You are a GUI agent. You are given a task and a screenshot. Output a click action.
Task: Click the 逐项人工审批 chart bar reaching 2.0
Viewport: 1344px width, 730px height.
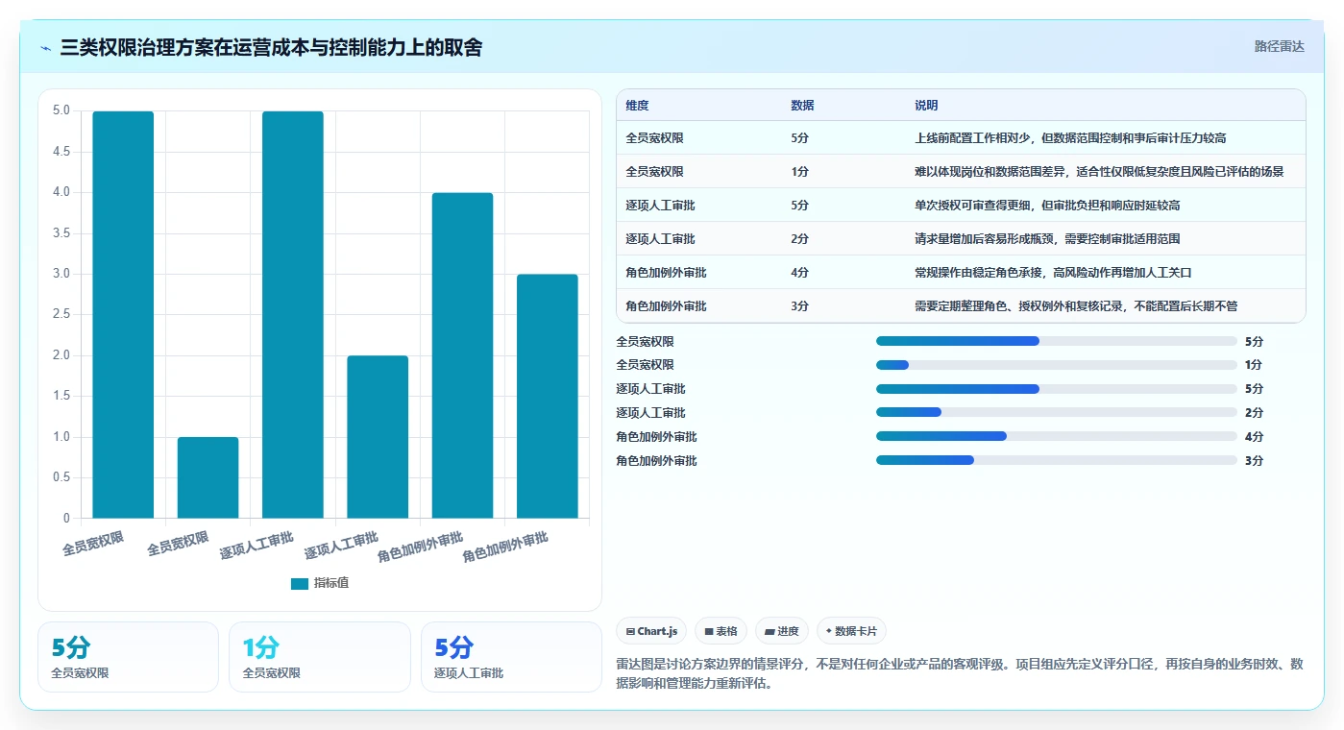click(x=378, y=437)
